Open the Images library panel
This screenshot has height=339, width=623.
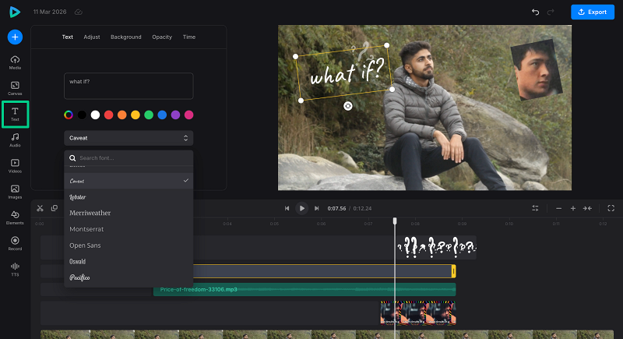(x=15, y=192)
